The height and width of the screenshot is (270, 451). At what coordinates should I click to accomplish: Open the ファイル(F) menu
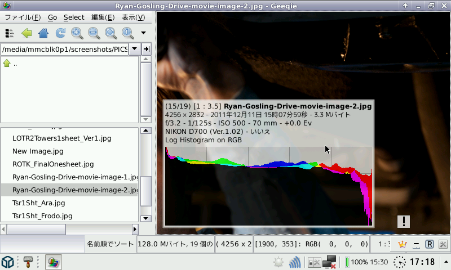[23, 17]
